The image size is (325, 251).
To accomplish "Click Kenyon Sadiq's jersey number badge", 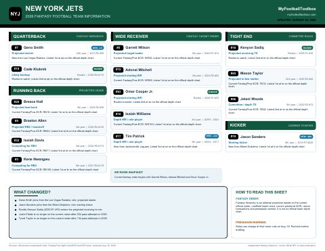I will click(x=233, y=47).
